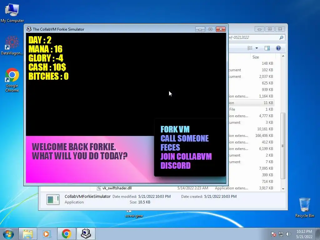Click the GLORY : -4 stat

click(x=46, y=58)
